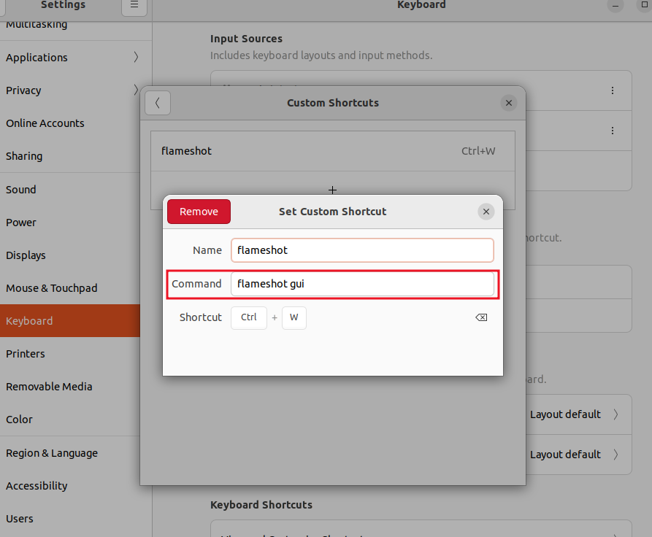Close the Set Custom Shortcut dialog
The height and width of the screenshot is (537, 652).
486,212
